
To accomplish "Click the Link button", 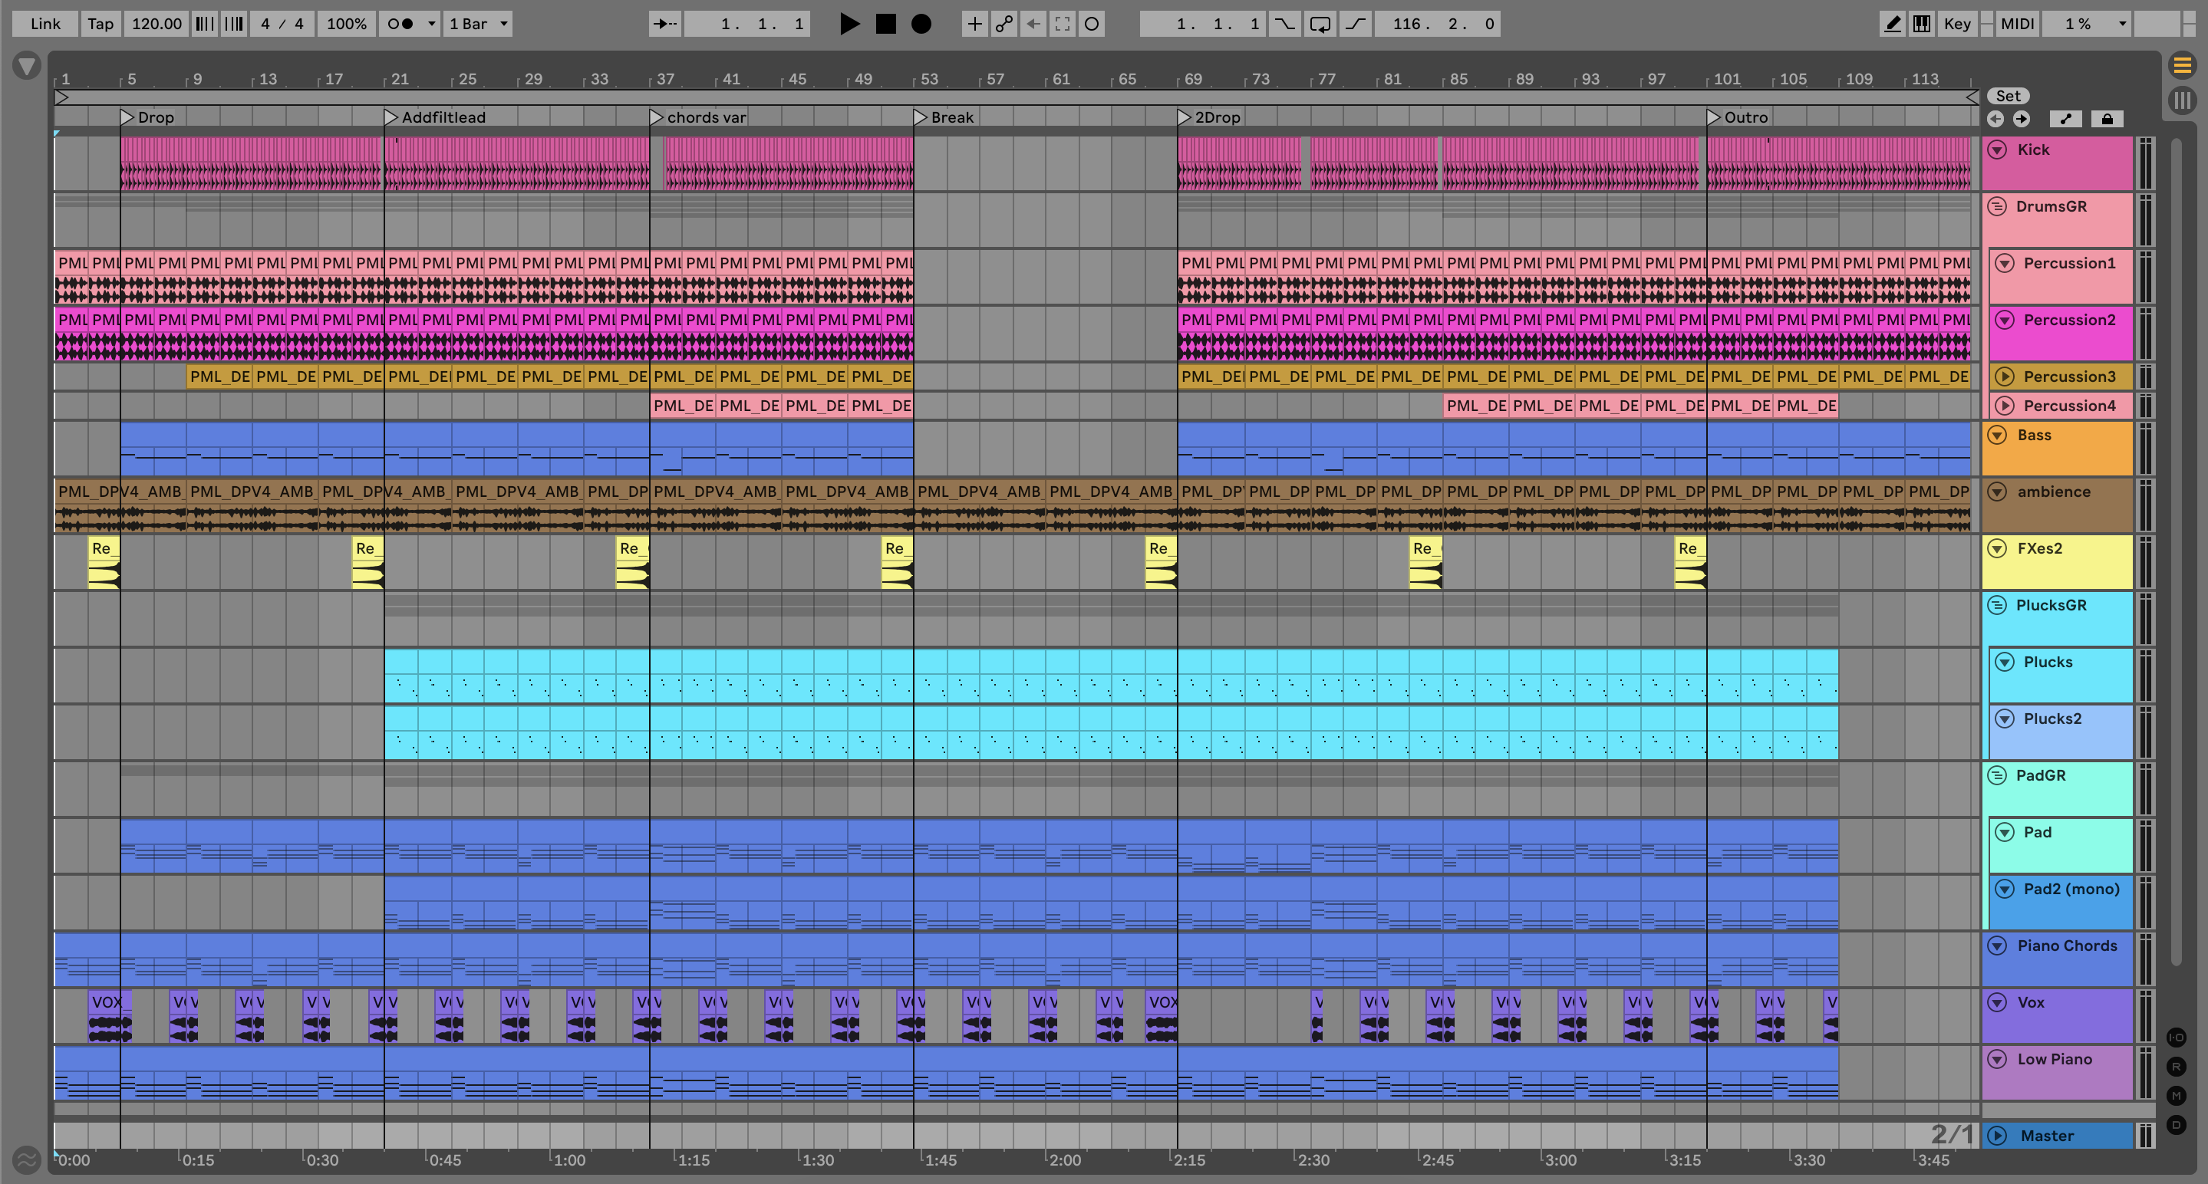I will (44, 24).
